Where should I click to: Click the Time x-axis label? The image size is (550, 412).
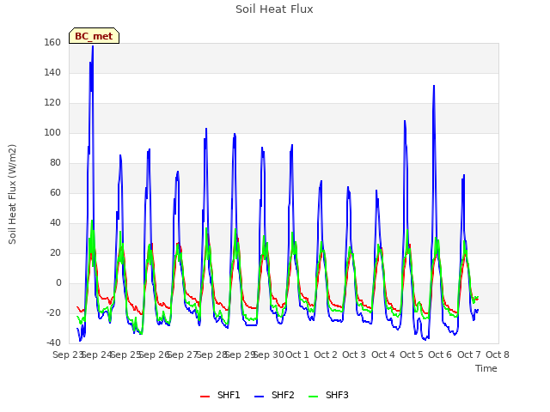pos(486,368)
